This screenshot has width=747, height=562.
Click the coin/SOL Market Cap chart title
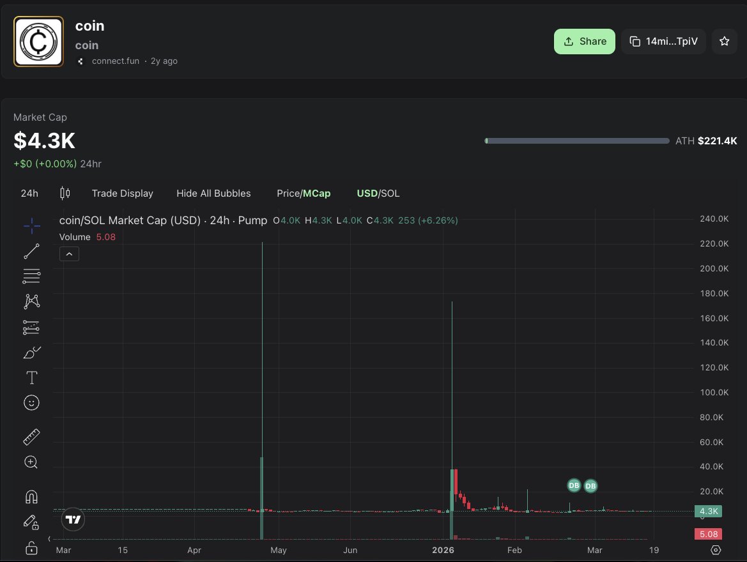click(163, 220)
